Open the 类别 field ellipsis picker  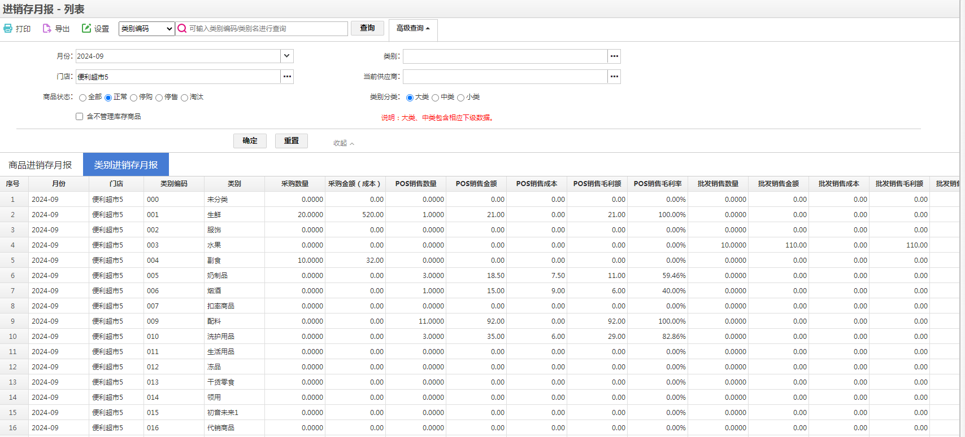tap(614, 56)
